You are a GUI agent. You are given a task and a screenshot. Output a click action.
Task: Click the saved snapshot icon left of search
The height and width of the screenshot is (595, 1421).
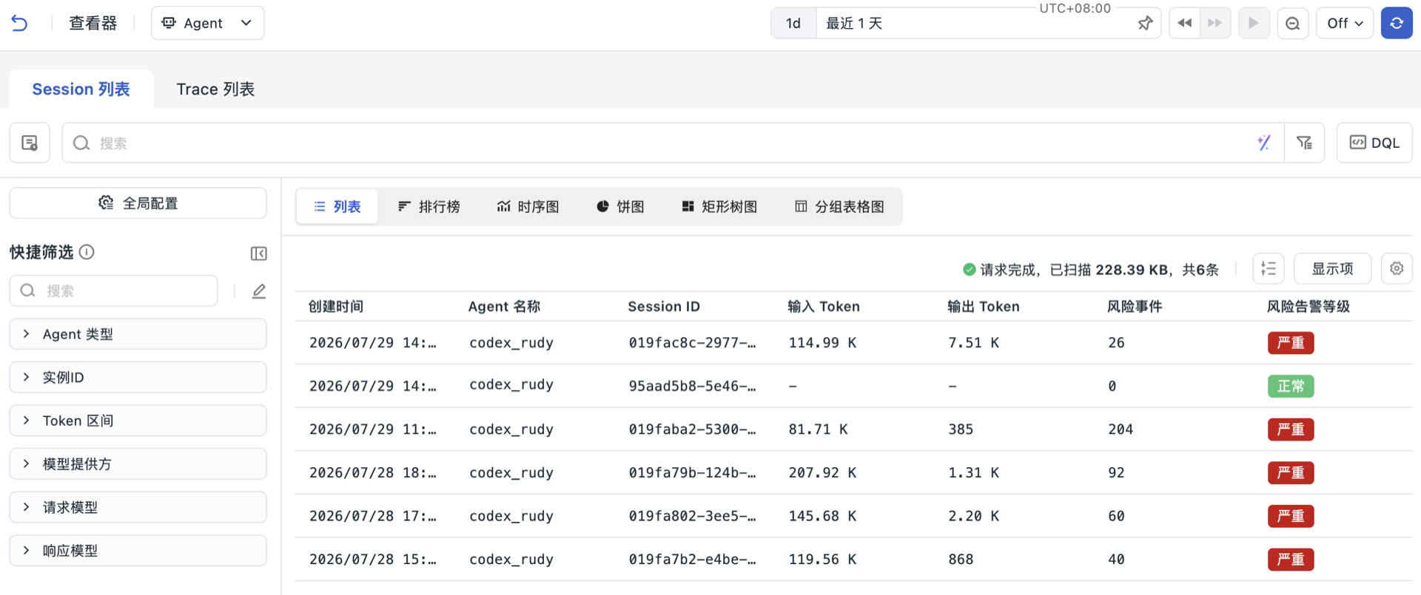(x=30, y=143)
